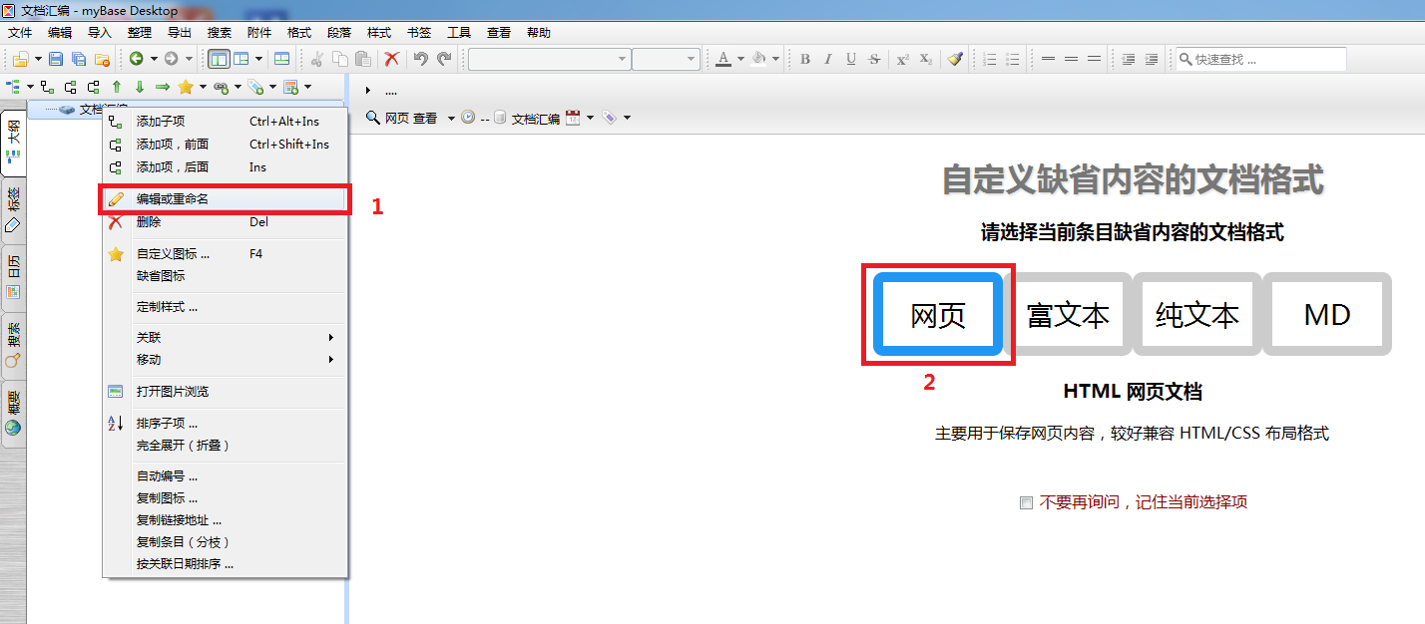Check the 不要再询问，记住当前选择项 checkbox
The image size is (1425, 624).
(x=1026, y=502)
